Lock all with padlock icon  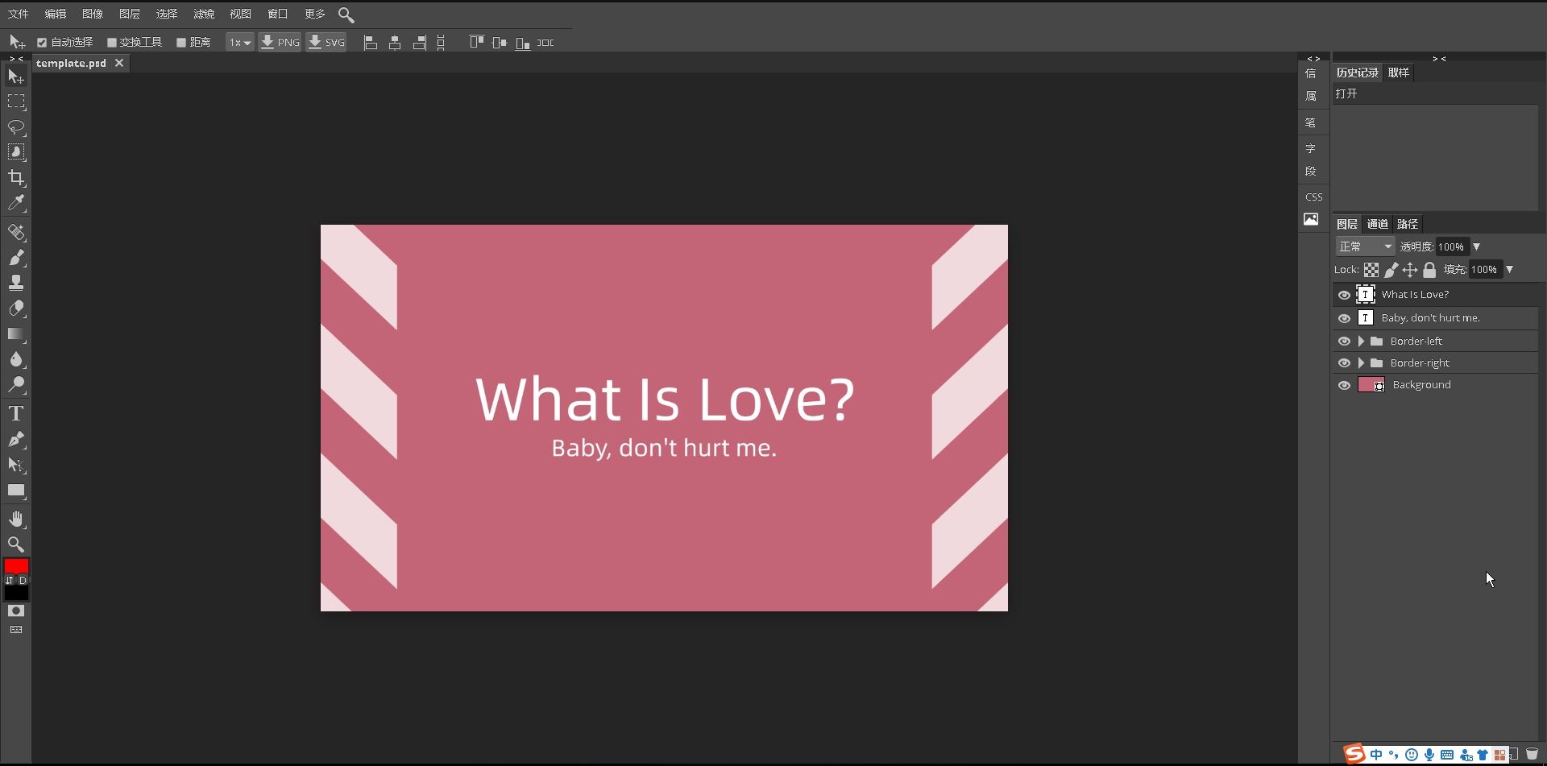pyautogui.click(x=1429, y=270)
